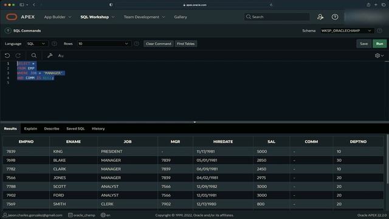Switch to the Explain tab
This screenshot has width=389, height=219.
[x=30, y=128]
